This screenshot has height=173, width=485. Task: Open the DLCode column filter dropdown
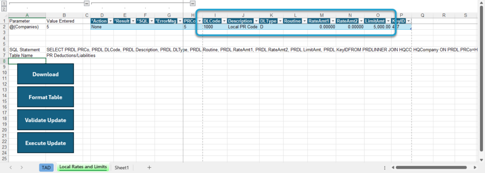[224, 21]
